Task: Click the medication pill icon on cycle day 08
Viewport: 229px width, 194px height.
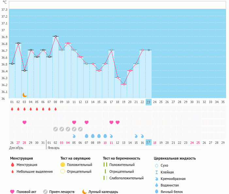Action: click(56, 129)
